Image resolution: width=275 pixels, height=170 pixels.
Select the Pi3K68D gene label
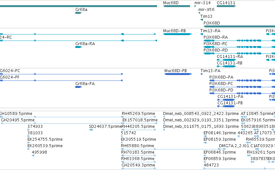coord(212,23)
